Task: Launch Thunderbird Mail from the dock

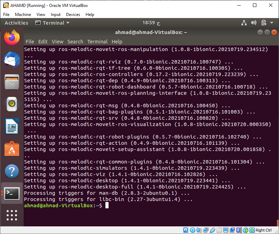Action: pos(12,60)
